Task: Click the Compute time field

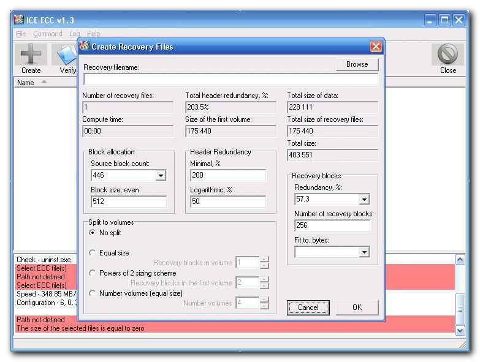Action: (128, 131)
